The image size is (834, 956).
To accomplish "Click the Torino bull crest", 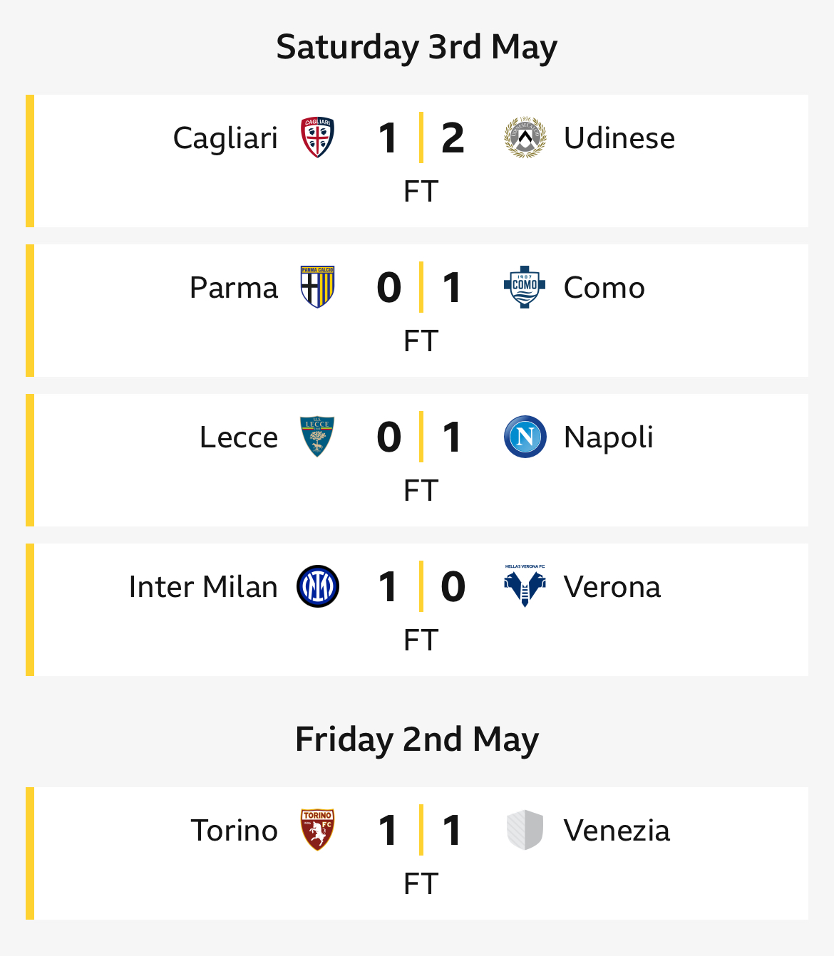I will coord(317,830).
